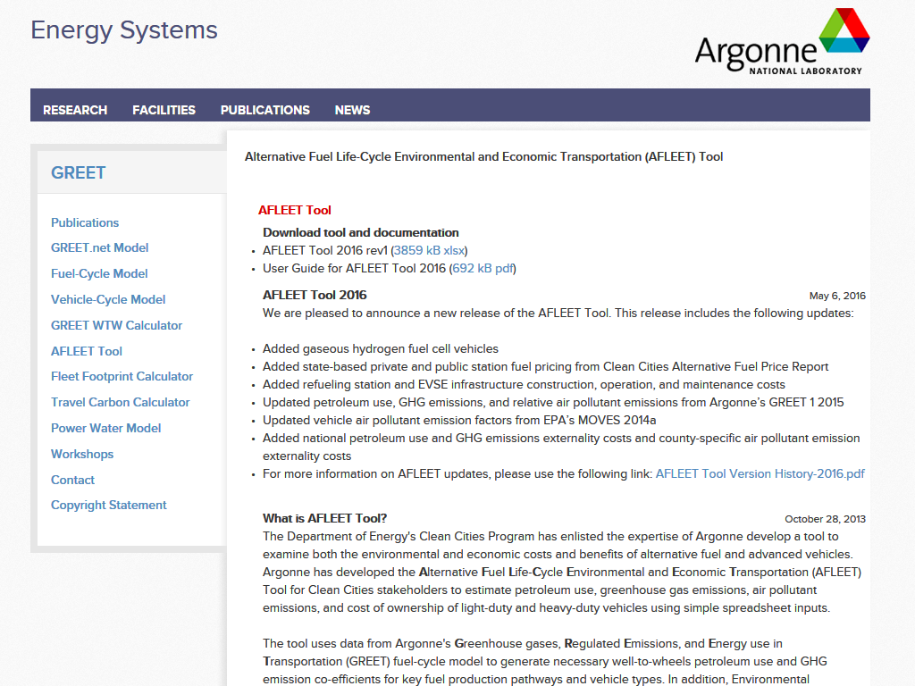Click the GREET sidebar heading

coord(79,173)
